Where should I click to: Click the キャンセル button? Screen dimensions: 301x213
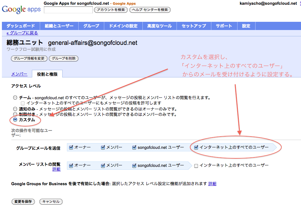click(51, 202)
